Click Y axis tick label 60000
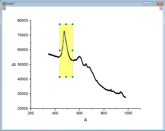 click(22, 50)
